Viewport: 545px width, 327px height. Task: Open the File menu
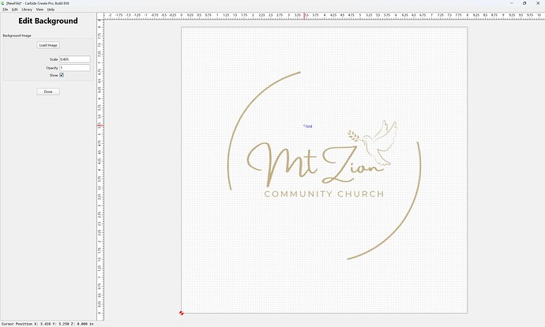pos(6,9)
